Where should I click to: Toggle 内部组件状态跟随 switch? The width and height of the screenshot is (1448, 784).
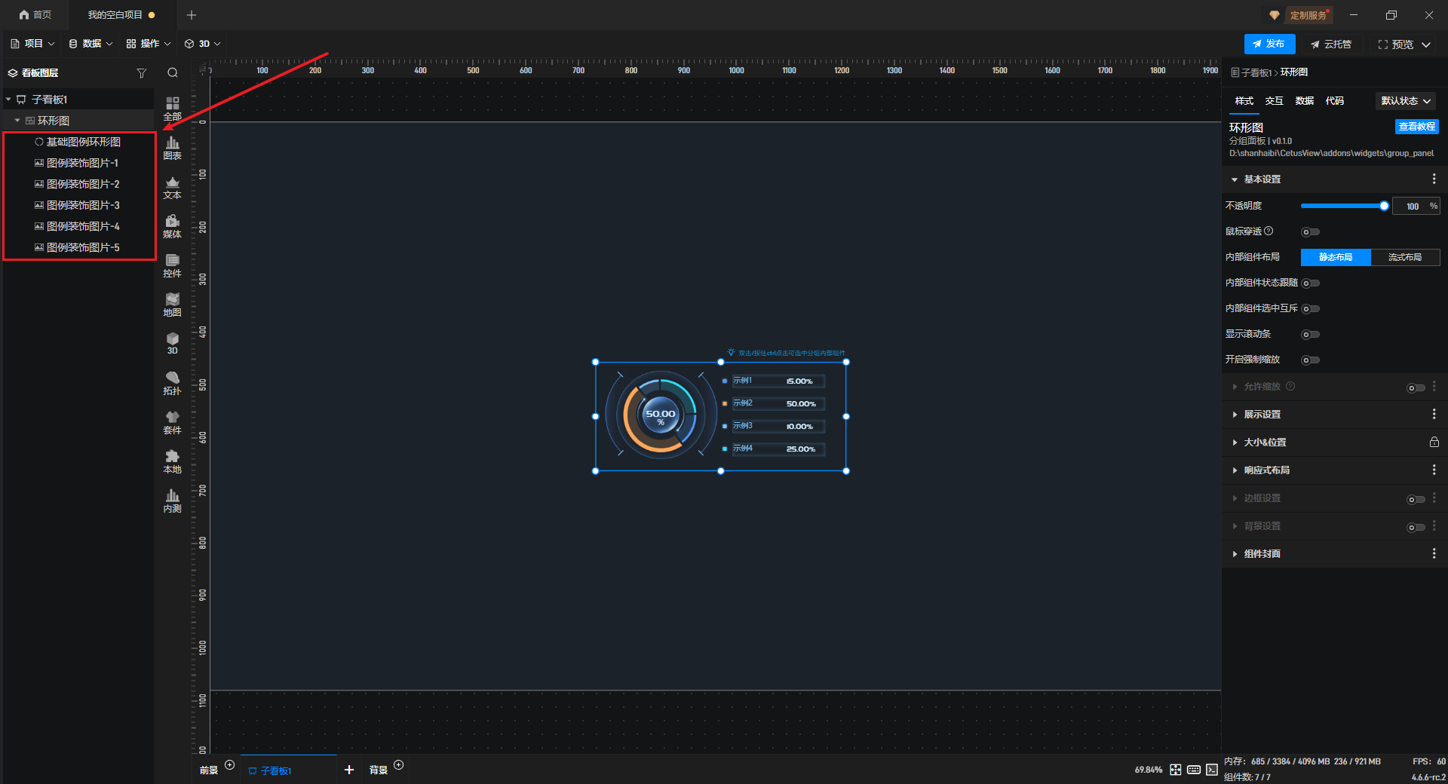tap(1311, 283)
